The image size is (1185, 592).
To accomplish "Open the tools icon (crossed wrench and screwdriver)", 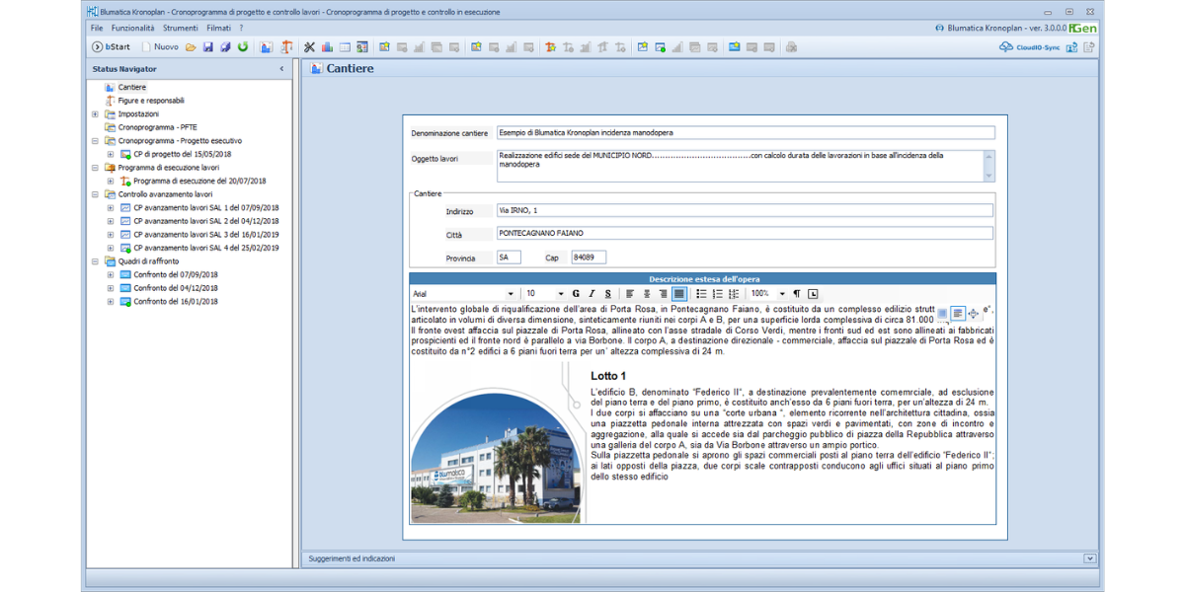I will pyautogui.click(x=309, y=46).
